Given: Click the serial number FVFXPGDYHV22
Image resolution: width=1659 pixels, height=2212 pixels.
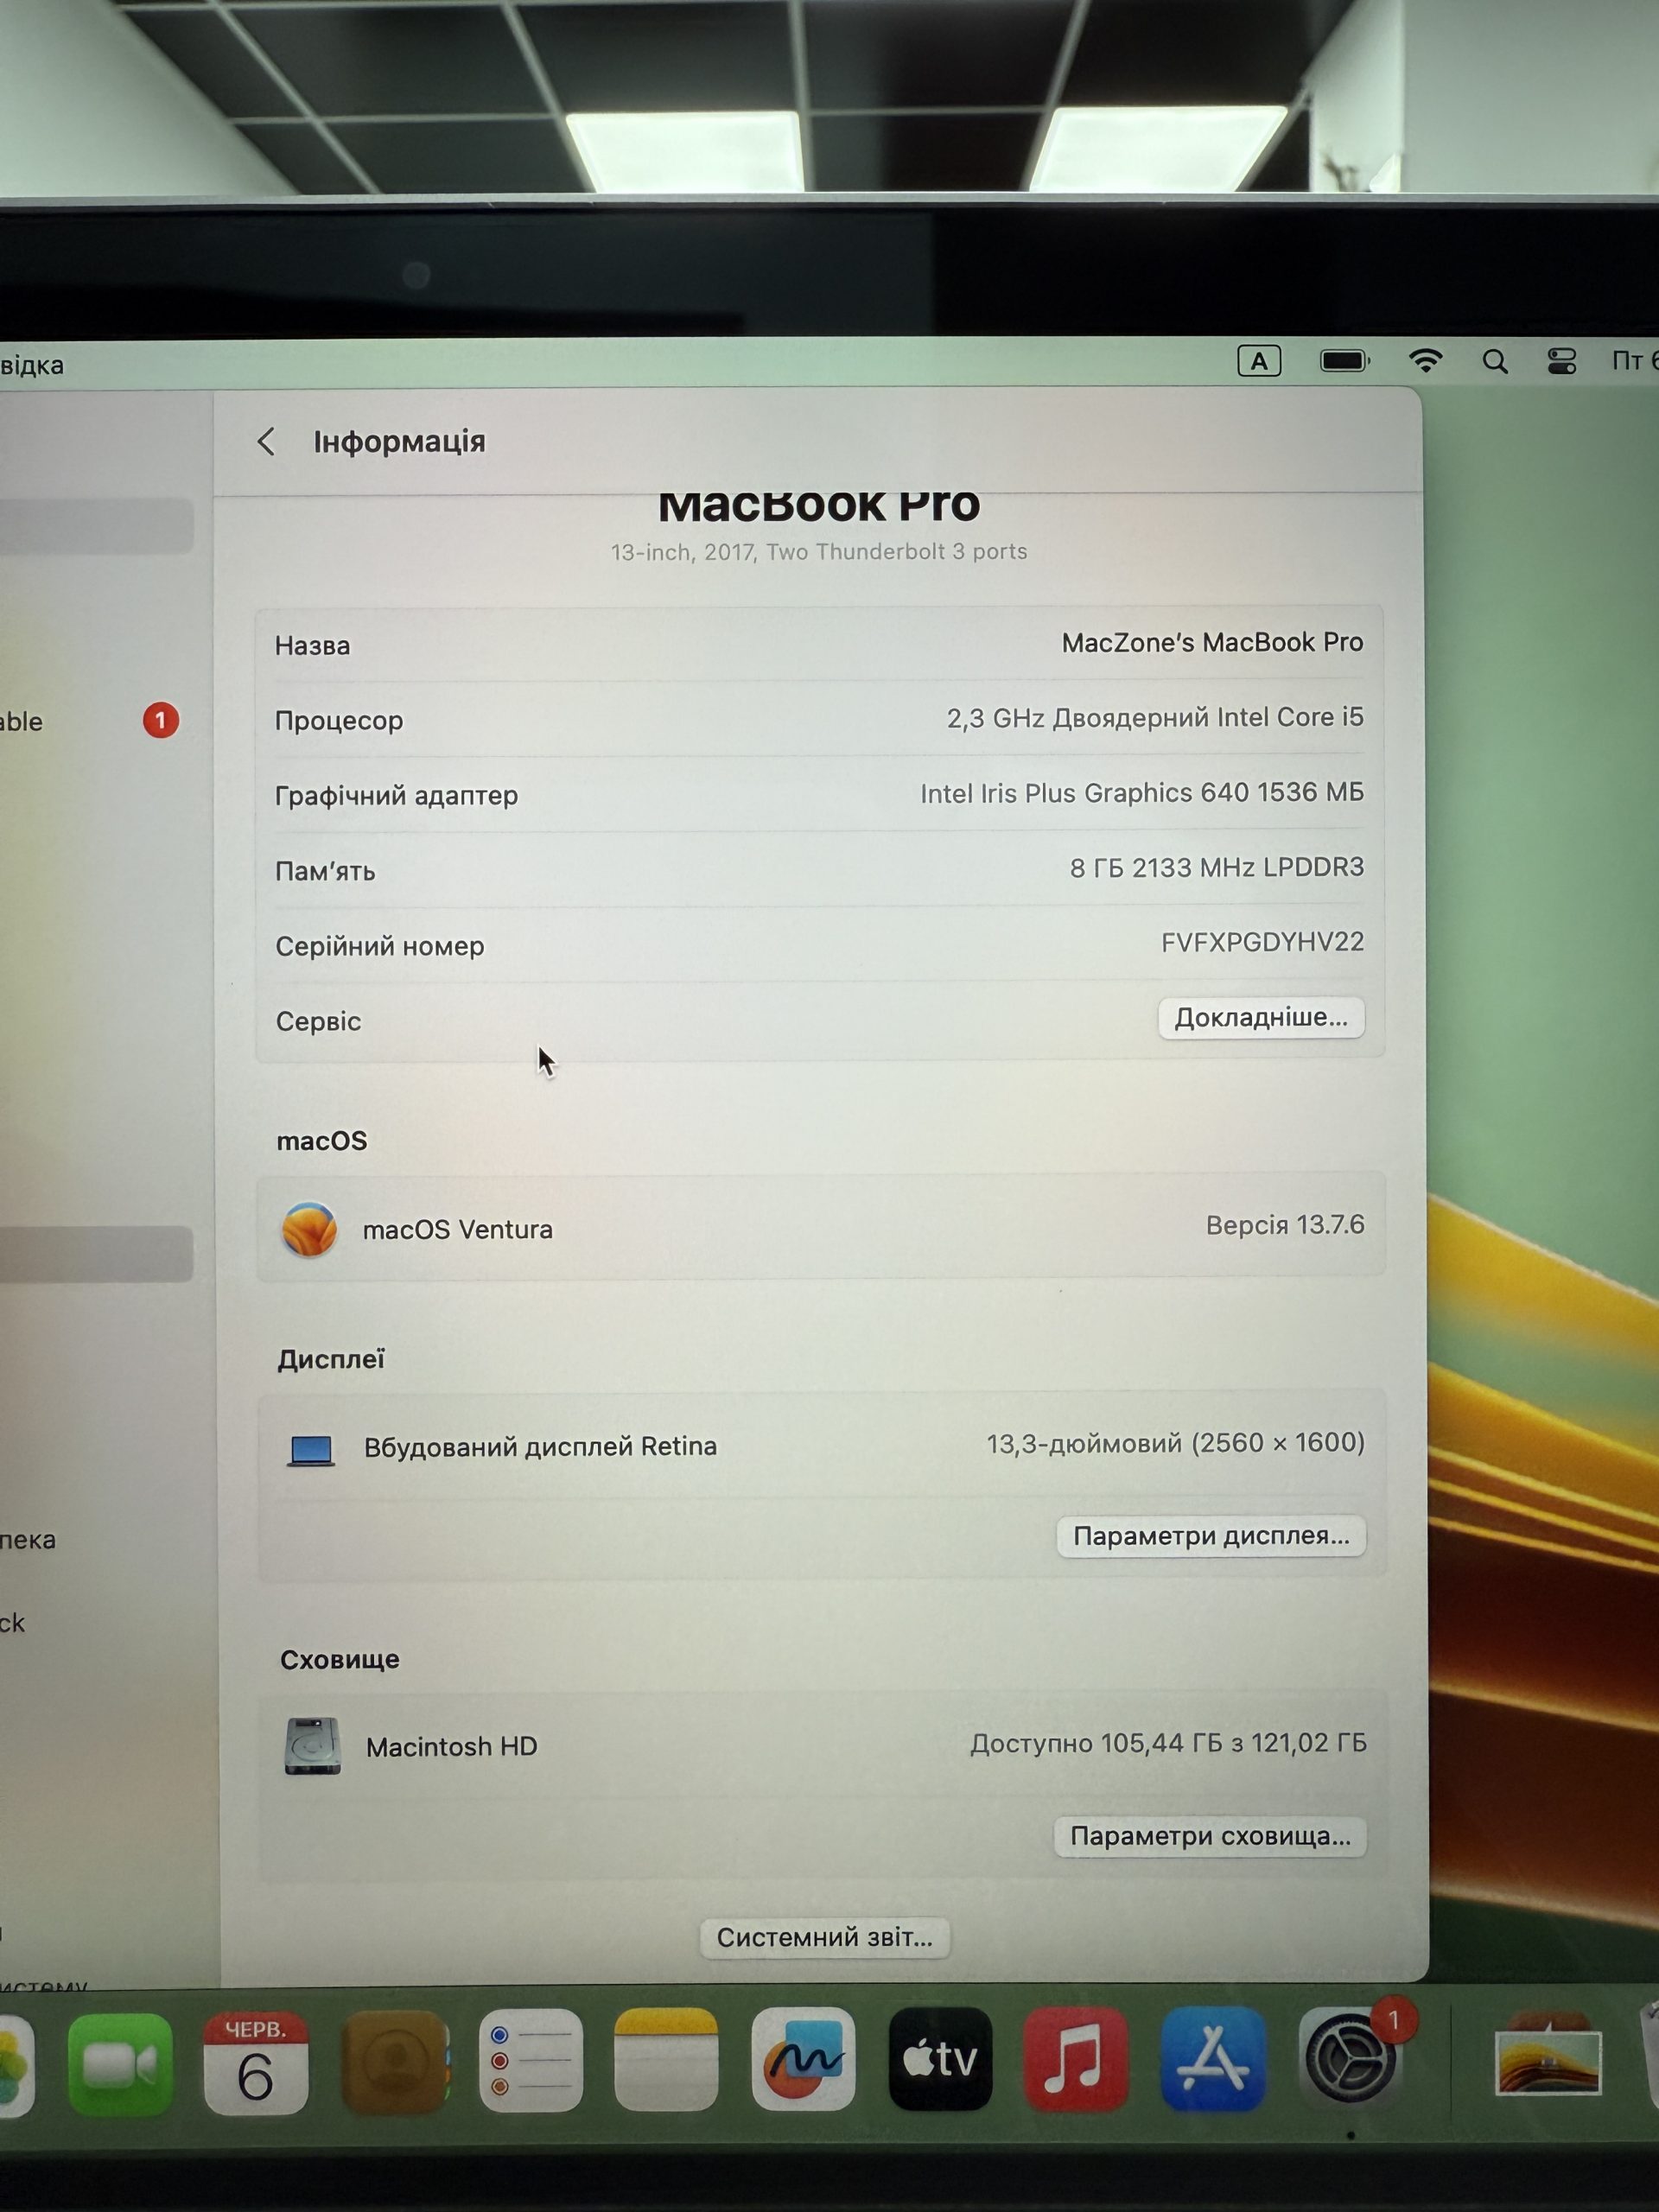Looking at the screenshot, I should 1262,942.
